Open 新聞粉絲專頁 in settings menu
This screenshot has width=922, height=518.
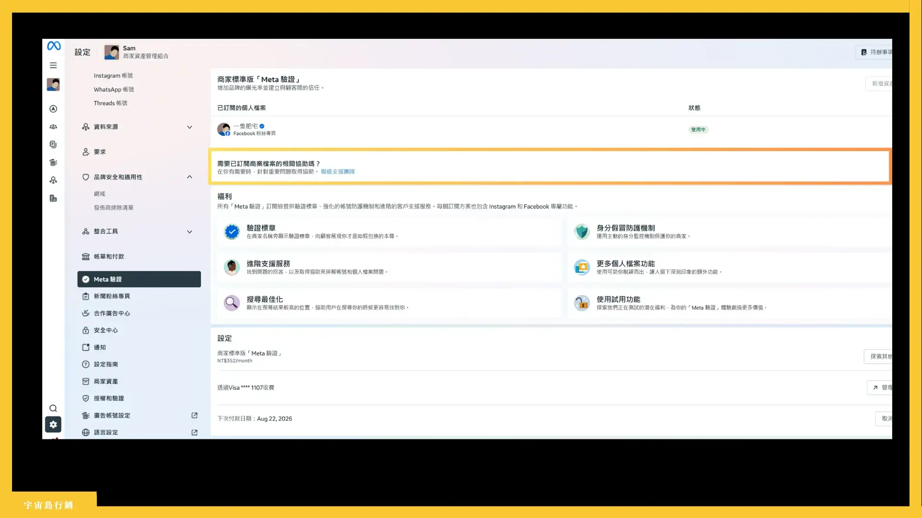tap(112, 296)
